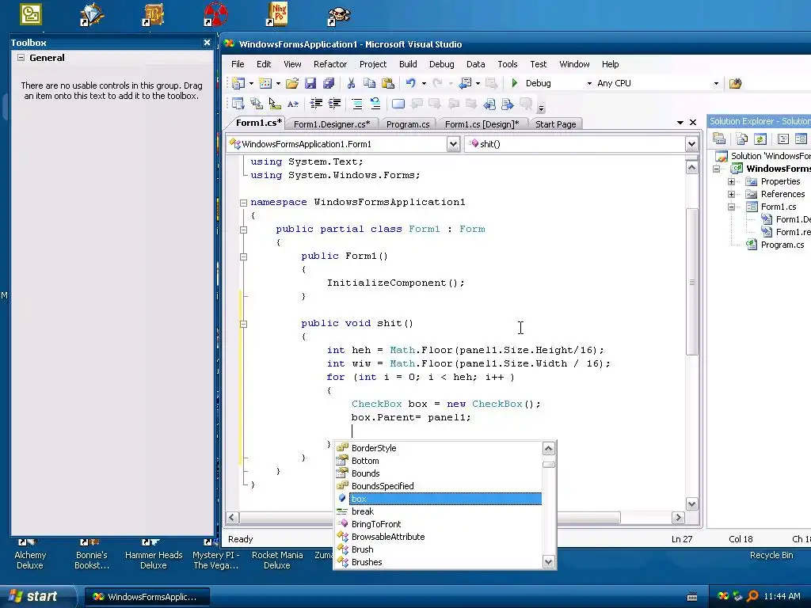Click the View Designer icon in Solution Explorer

801,139
